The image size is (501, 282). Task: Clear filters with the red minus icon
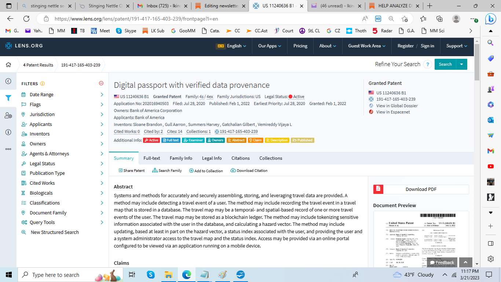[x=101, y=83]
